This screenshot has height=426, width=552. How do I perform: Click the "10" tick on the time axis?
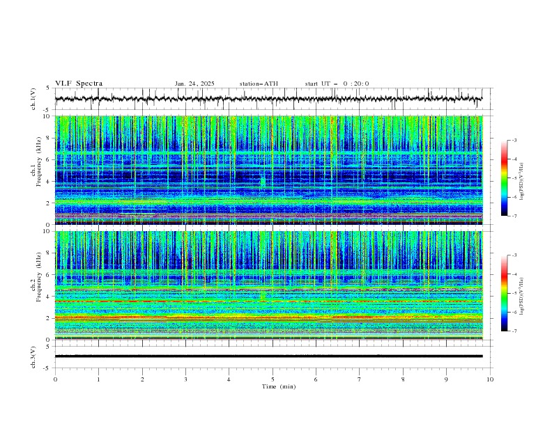[x=490, y=379]
